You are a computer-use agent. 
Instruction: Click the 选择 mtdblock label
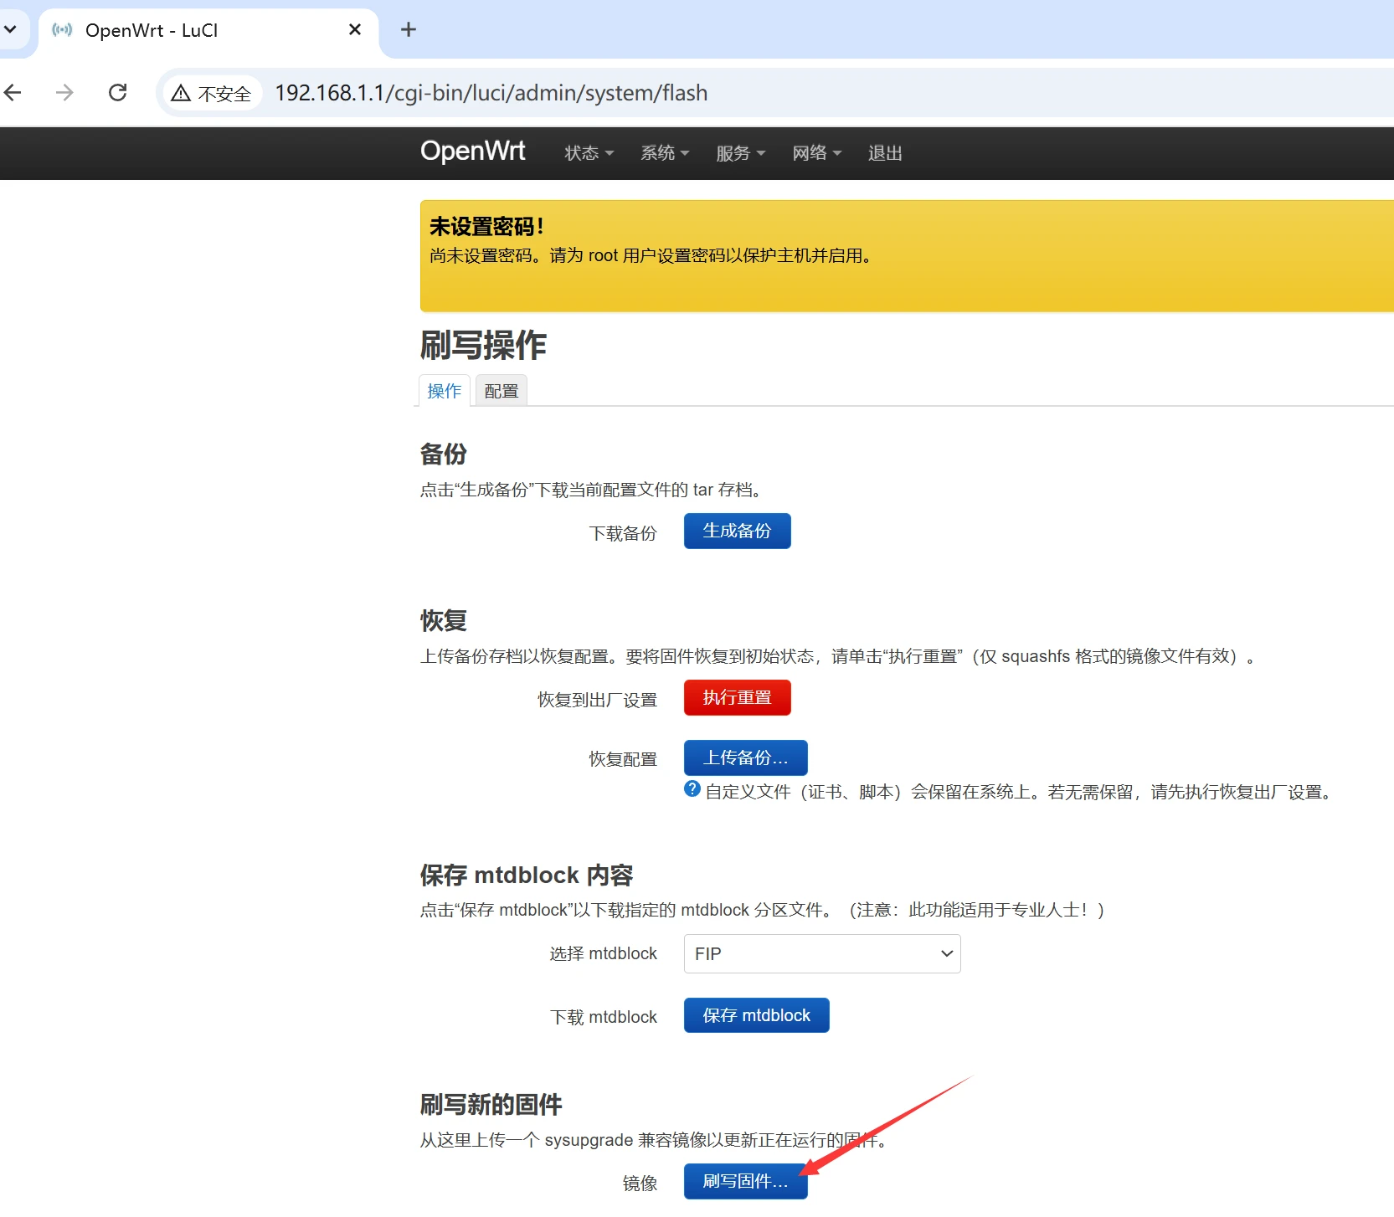click(x=604, y=953)
